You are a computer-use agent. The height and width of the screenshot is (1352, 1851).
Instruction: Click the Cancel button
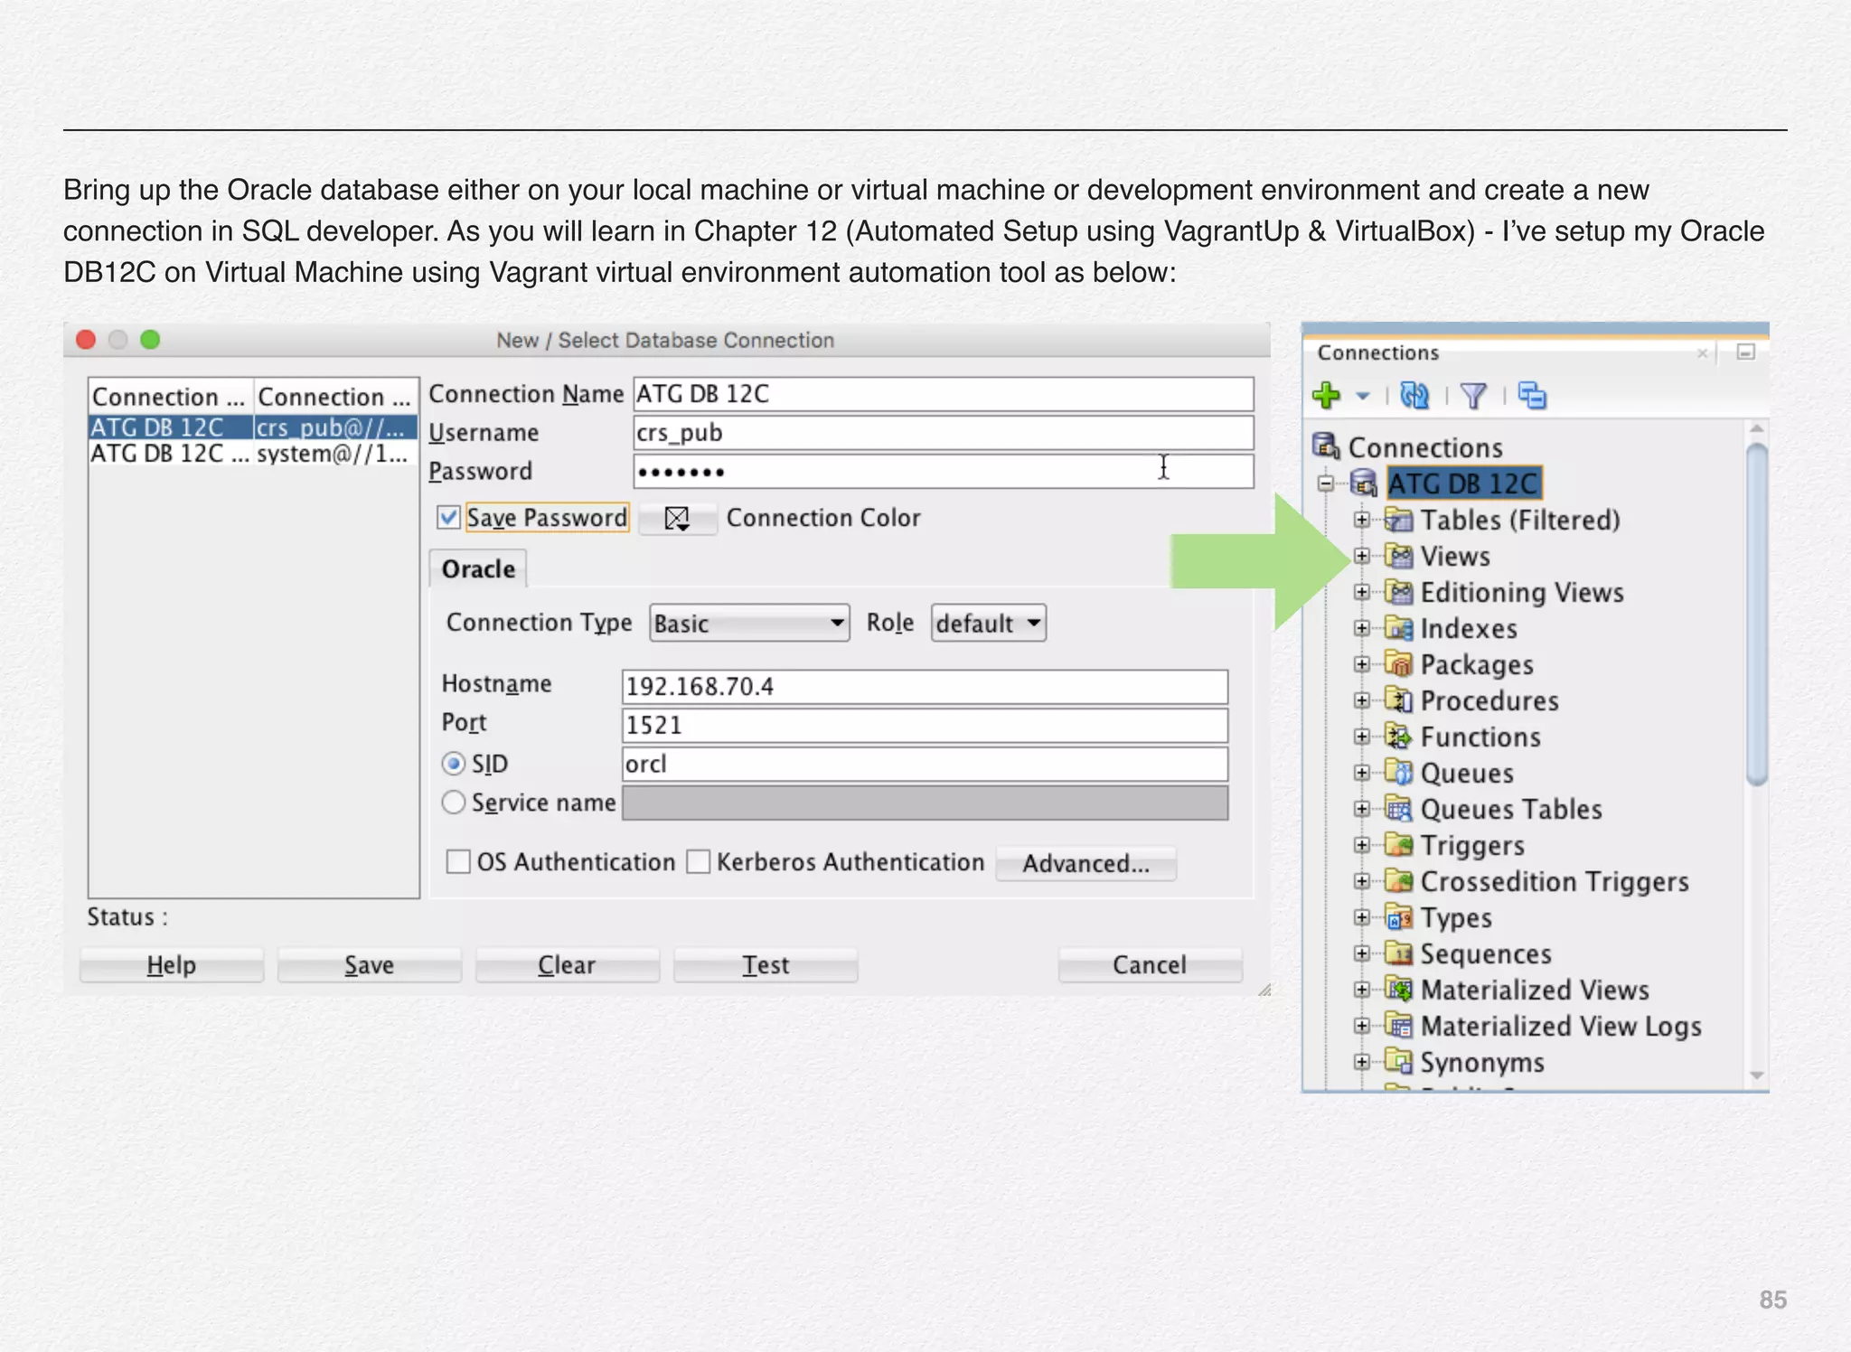[x=1150, y=965]
